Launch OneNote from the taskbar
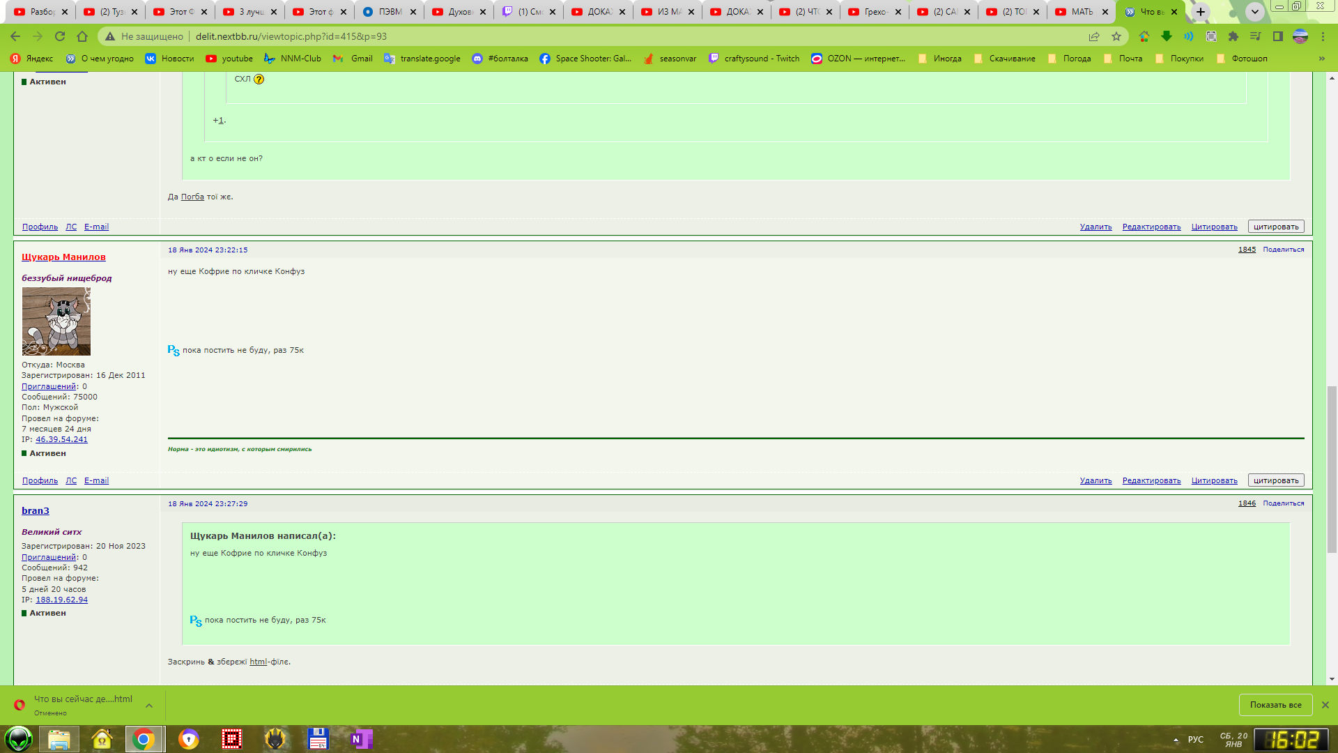1338x753 pixels. click(x=362, y=739)
